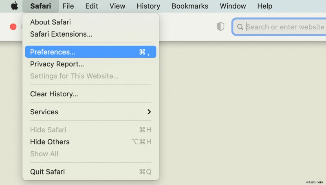This screenshot has width=326, height=185.
Task: Open the Window menu
Action: [233, 6]
